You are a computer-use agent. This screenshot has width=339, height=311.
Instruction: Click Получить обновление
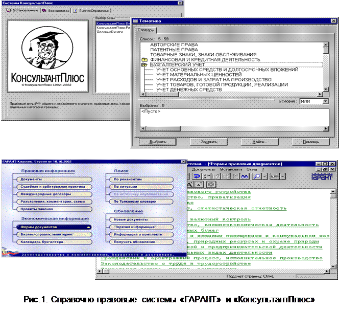(x=141, y=242)
